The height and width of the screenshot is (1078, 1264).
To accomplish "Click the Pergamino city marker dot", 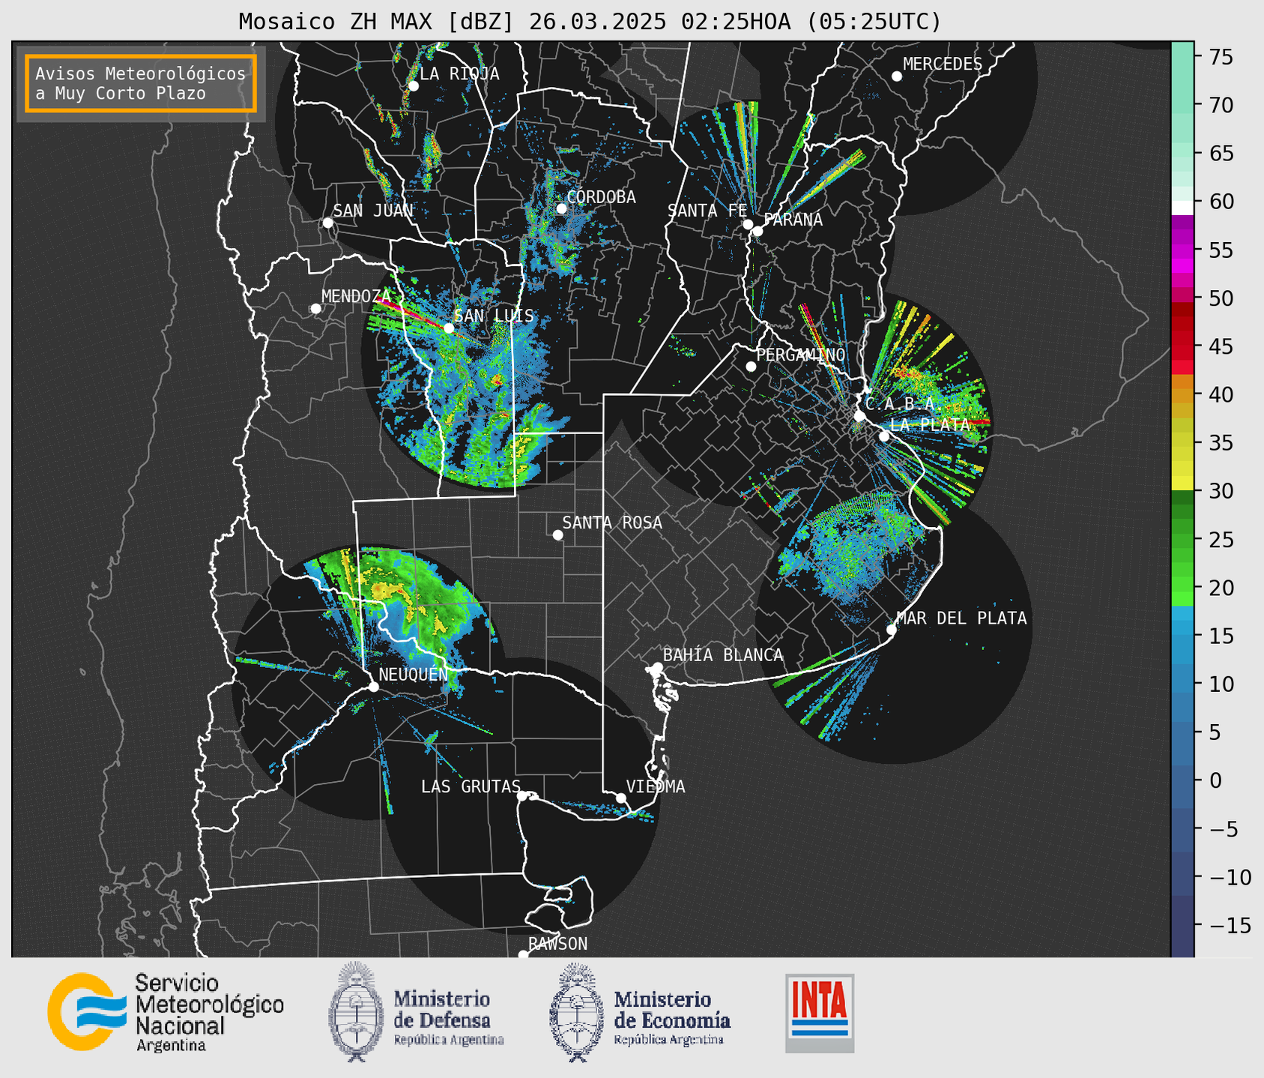I will tap(751, 367).
